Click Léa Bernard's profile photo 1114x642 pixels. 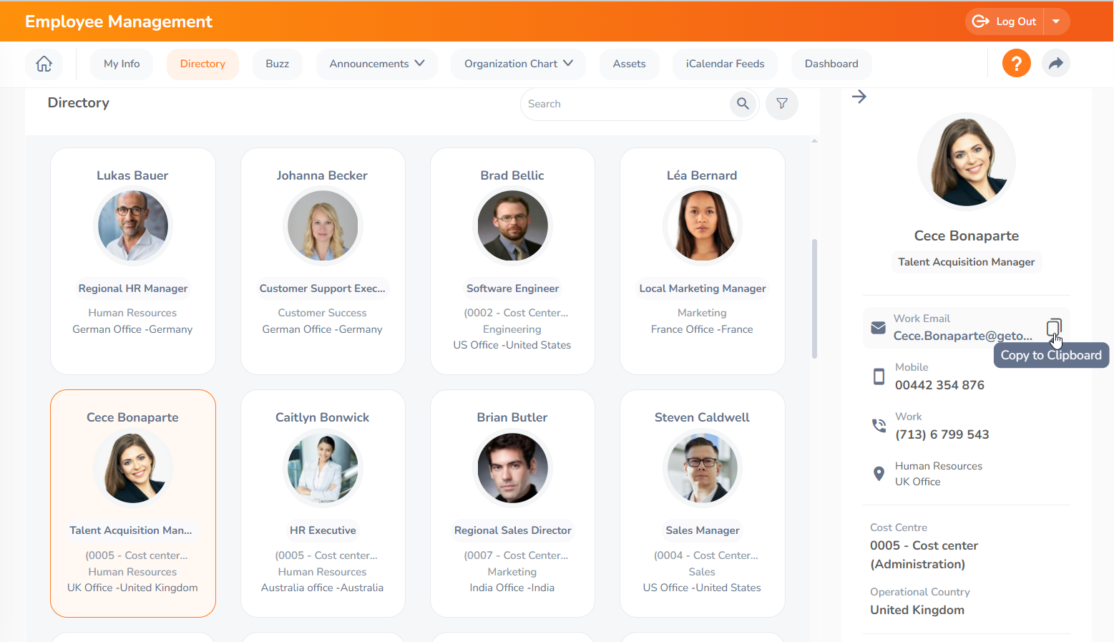click(x=703, y=226)
